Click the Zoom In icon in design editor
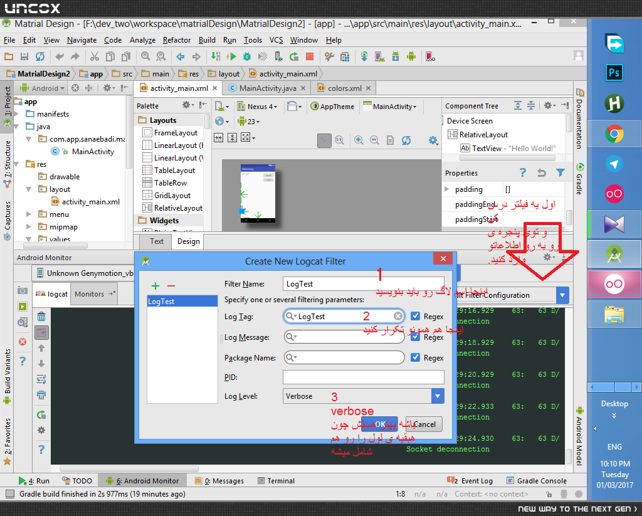 click(359, 140)
